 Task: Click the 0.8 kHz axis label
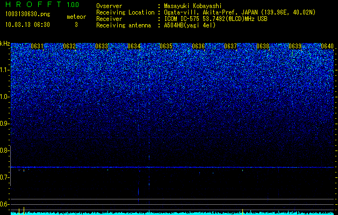5,150
